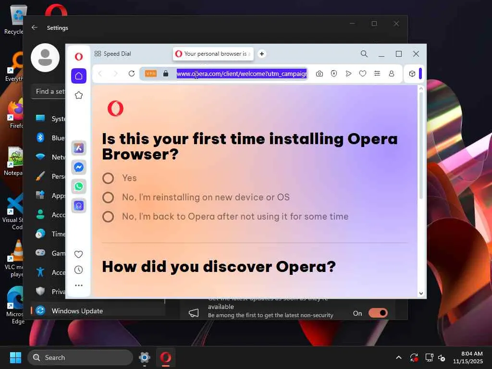
Task: Open the music player in Opera sidebar
Action: (x=79, y=206)
